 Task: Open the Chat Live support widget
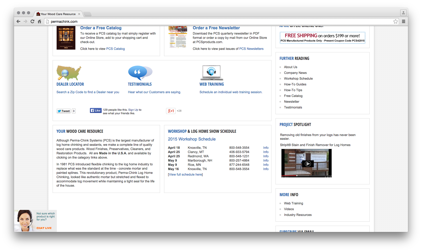35,221
